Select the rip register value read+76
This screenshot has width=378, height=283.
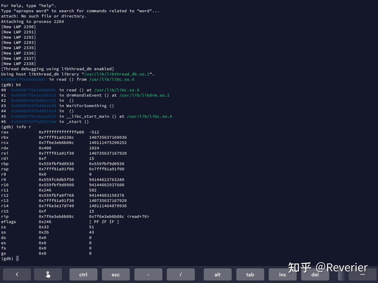(x=119, y=216)
